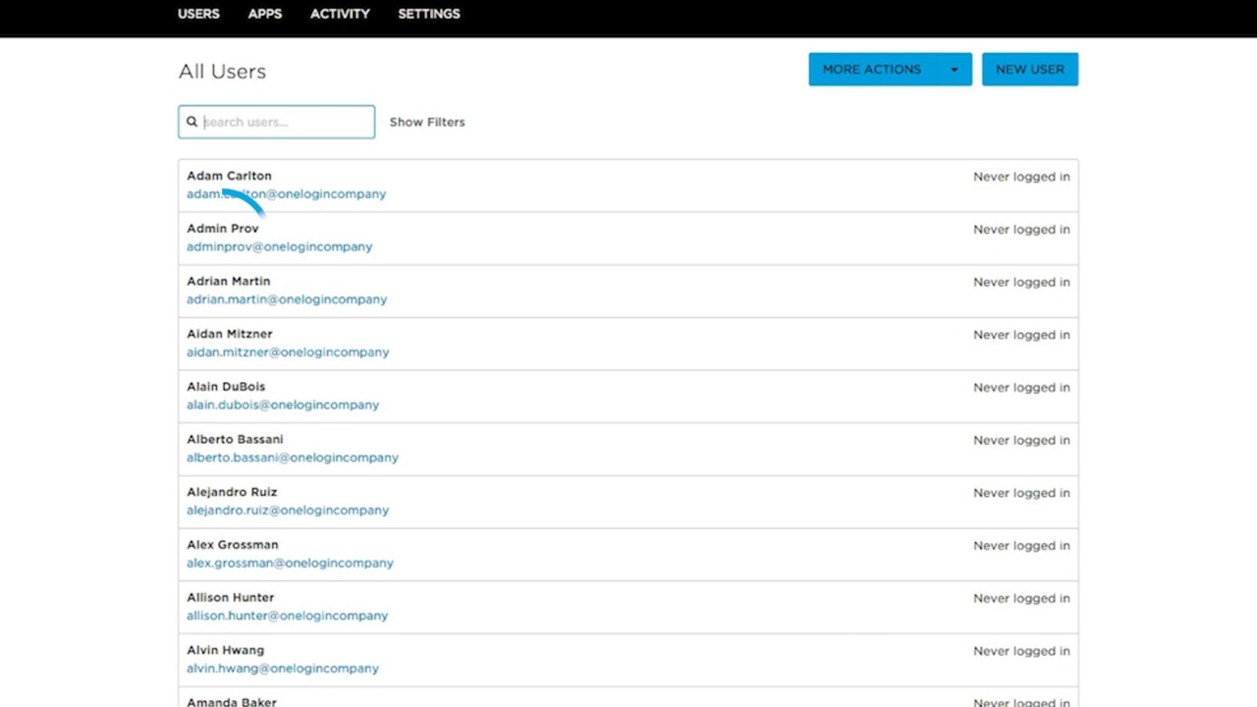
Task: Expand the Show Filters option
Action: click(x=427, y=122)
